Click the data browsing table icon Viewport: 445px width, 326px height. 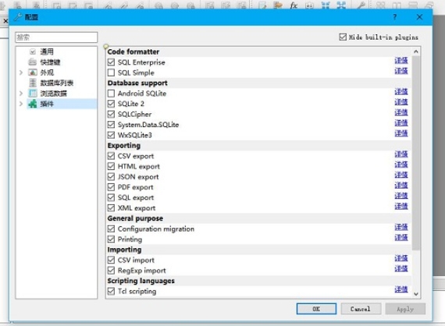(33, 94)
